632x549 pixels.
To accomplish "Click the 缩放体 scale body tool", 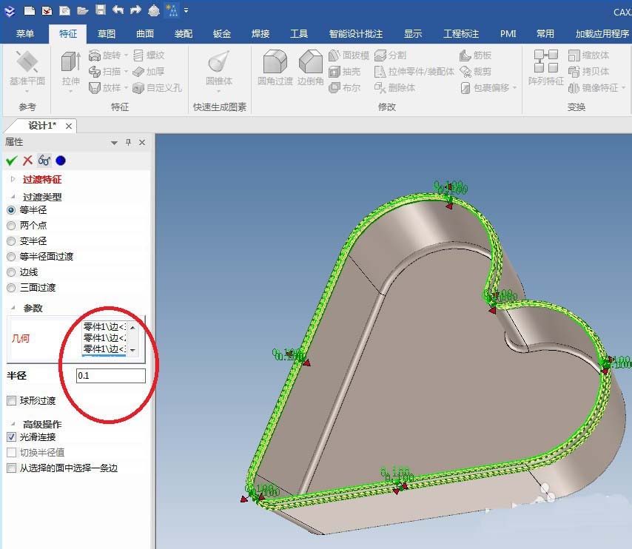I will (588, 55).
